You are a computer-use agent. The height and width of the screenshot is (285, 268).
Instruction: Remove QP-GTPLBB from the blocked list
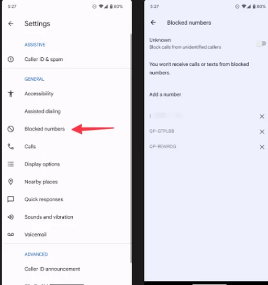pos(262,131)
